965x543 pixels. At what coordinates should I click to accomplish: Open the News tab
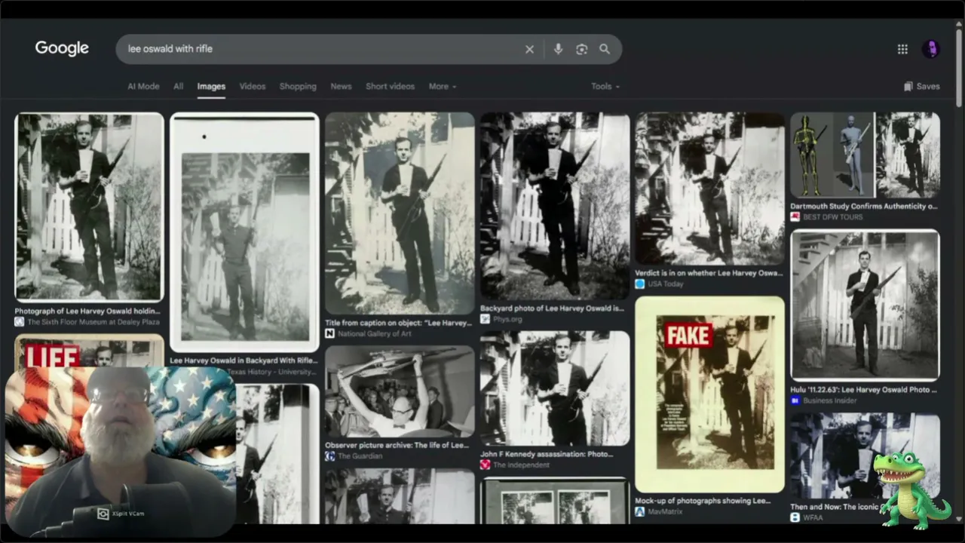341,87
